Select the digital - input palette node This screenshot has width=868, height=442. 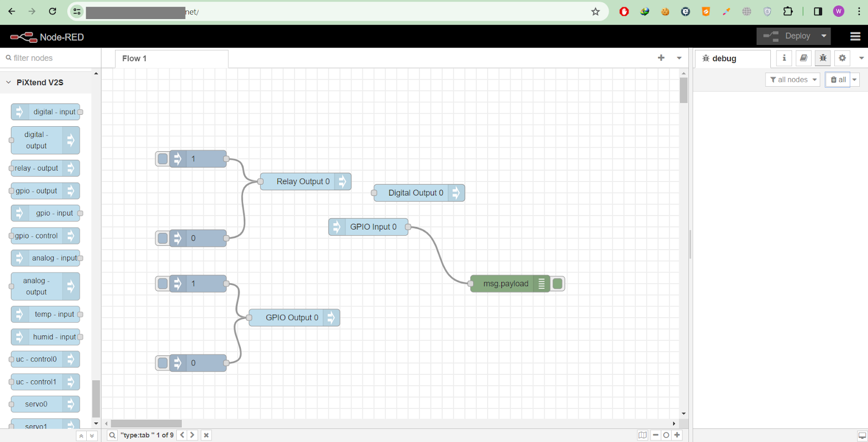coord(46,112)
